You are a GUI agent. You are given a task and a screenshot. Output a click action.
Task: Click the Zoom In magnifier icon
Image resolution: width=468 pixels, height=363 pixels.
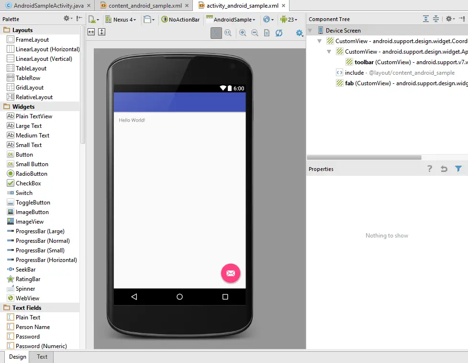[x=243, y=33]
